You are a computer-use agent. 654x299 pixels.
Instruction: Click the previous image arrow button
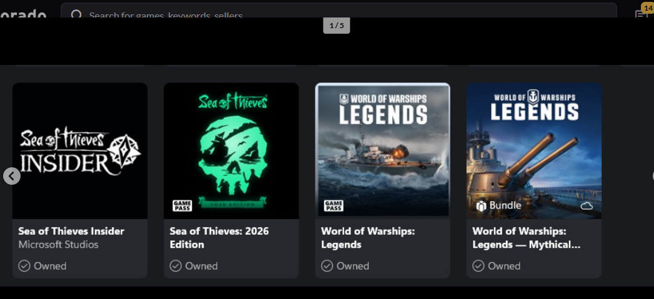click(x=12, y=176)
